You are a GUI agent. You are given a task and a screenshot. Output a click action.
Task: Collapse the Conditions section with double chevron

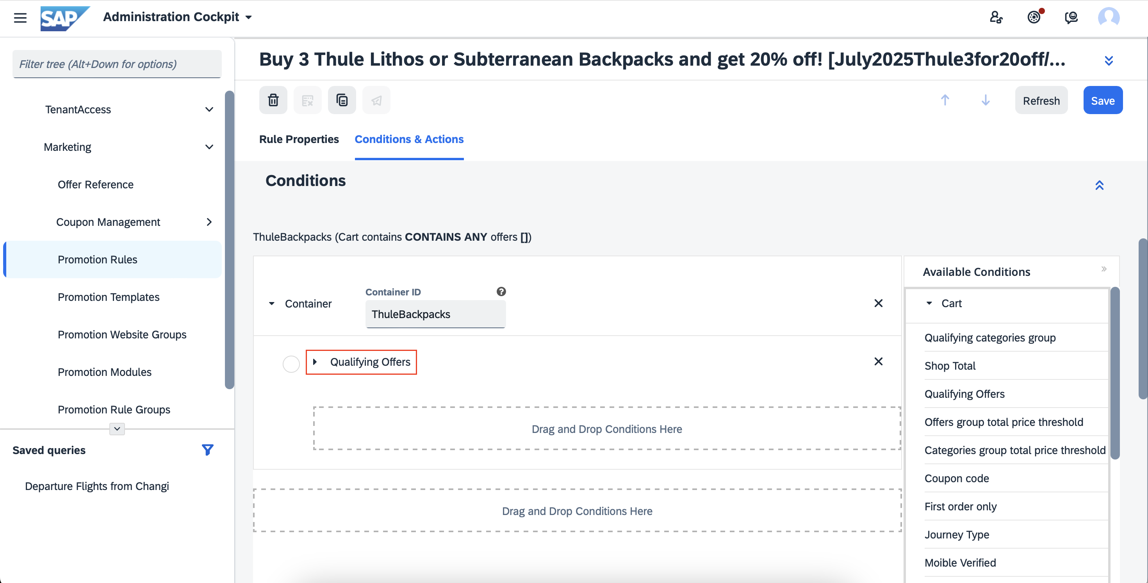click(1100, 185)
